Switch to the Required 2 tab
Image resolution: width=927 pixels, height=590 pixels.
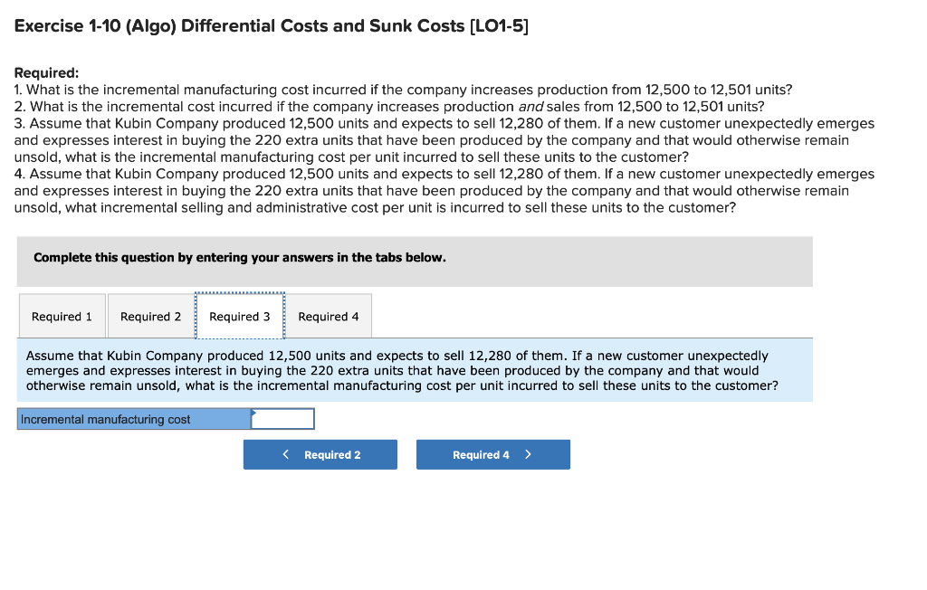[150, 316]
